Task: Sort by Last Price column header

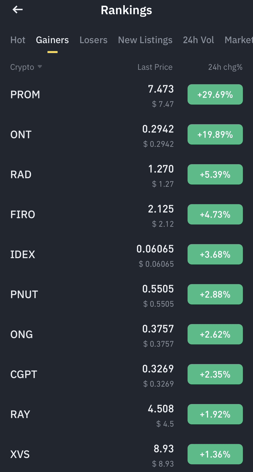Action: coord(155,67)
